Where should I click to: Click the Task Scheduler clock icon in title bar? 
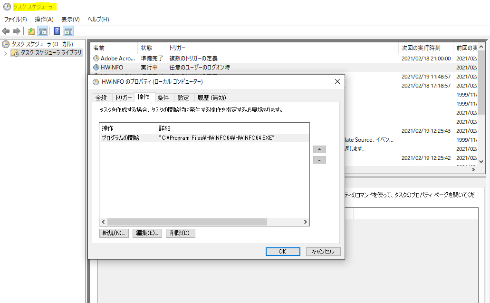7,7
